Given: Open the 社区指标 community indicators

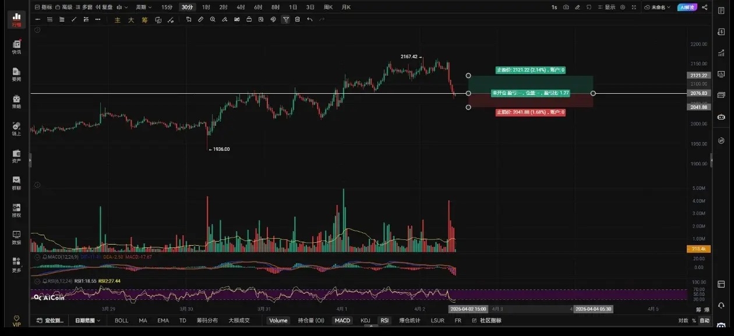Looking at the screenshot, I should click(x=486, y=320).
